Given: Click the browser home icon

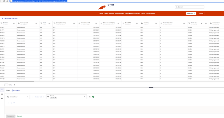Looking at the screenshot, I should click(7, 1).
